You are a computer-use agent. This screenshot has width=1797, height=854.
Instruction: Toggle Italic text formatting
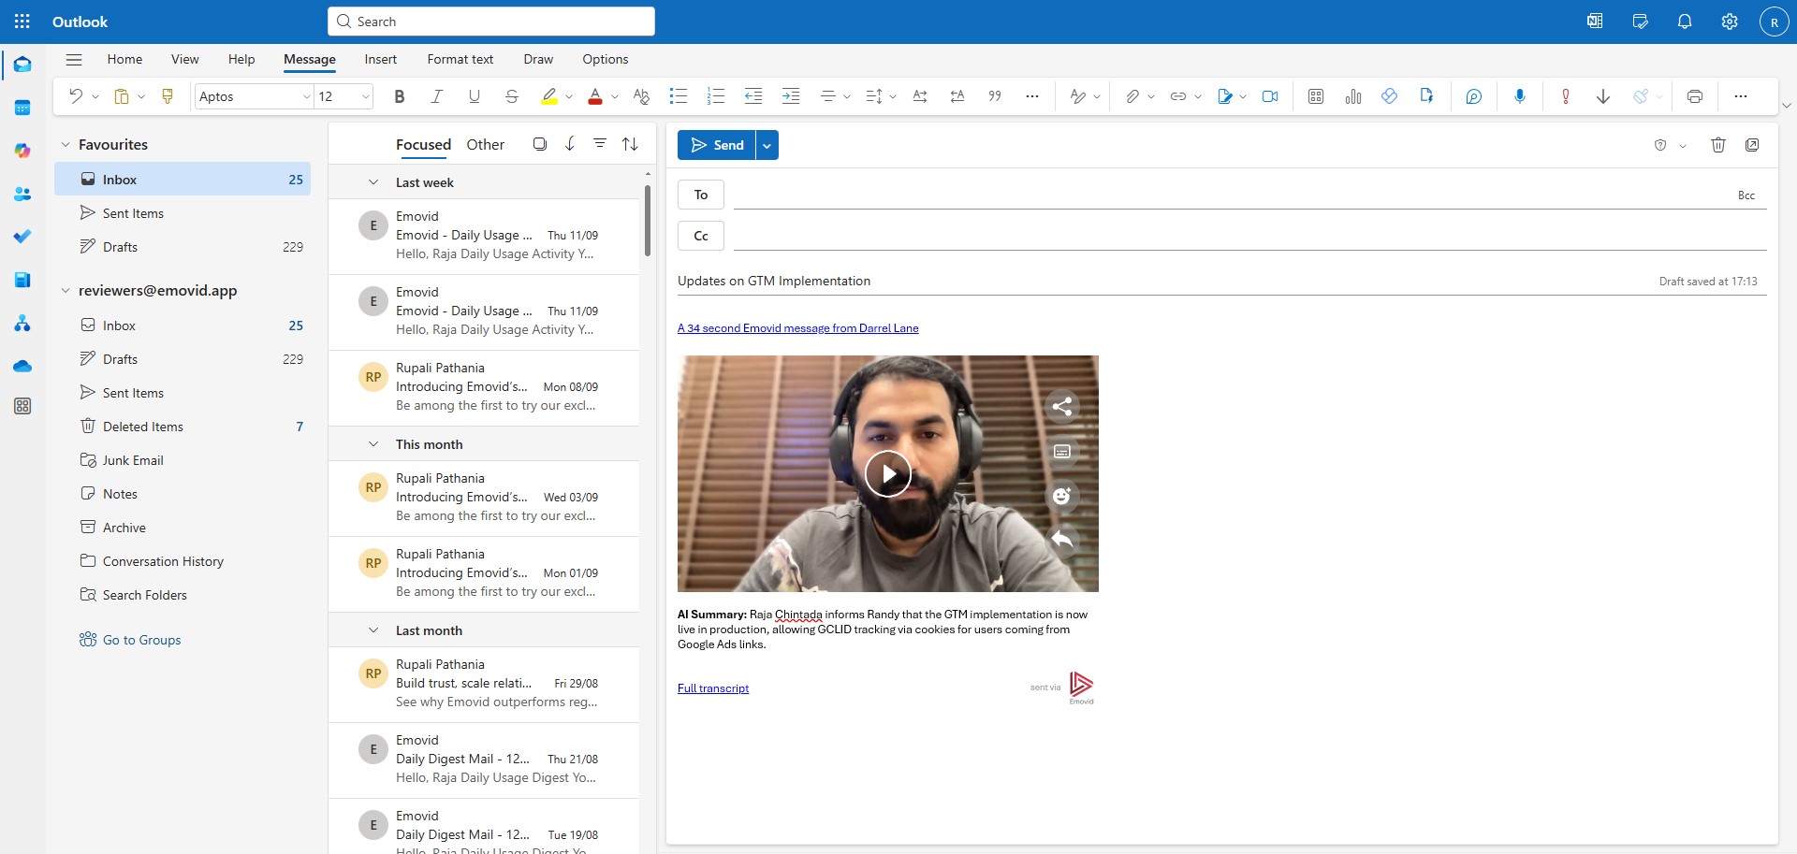pyautogui.click(x=436, y=96)
